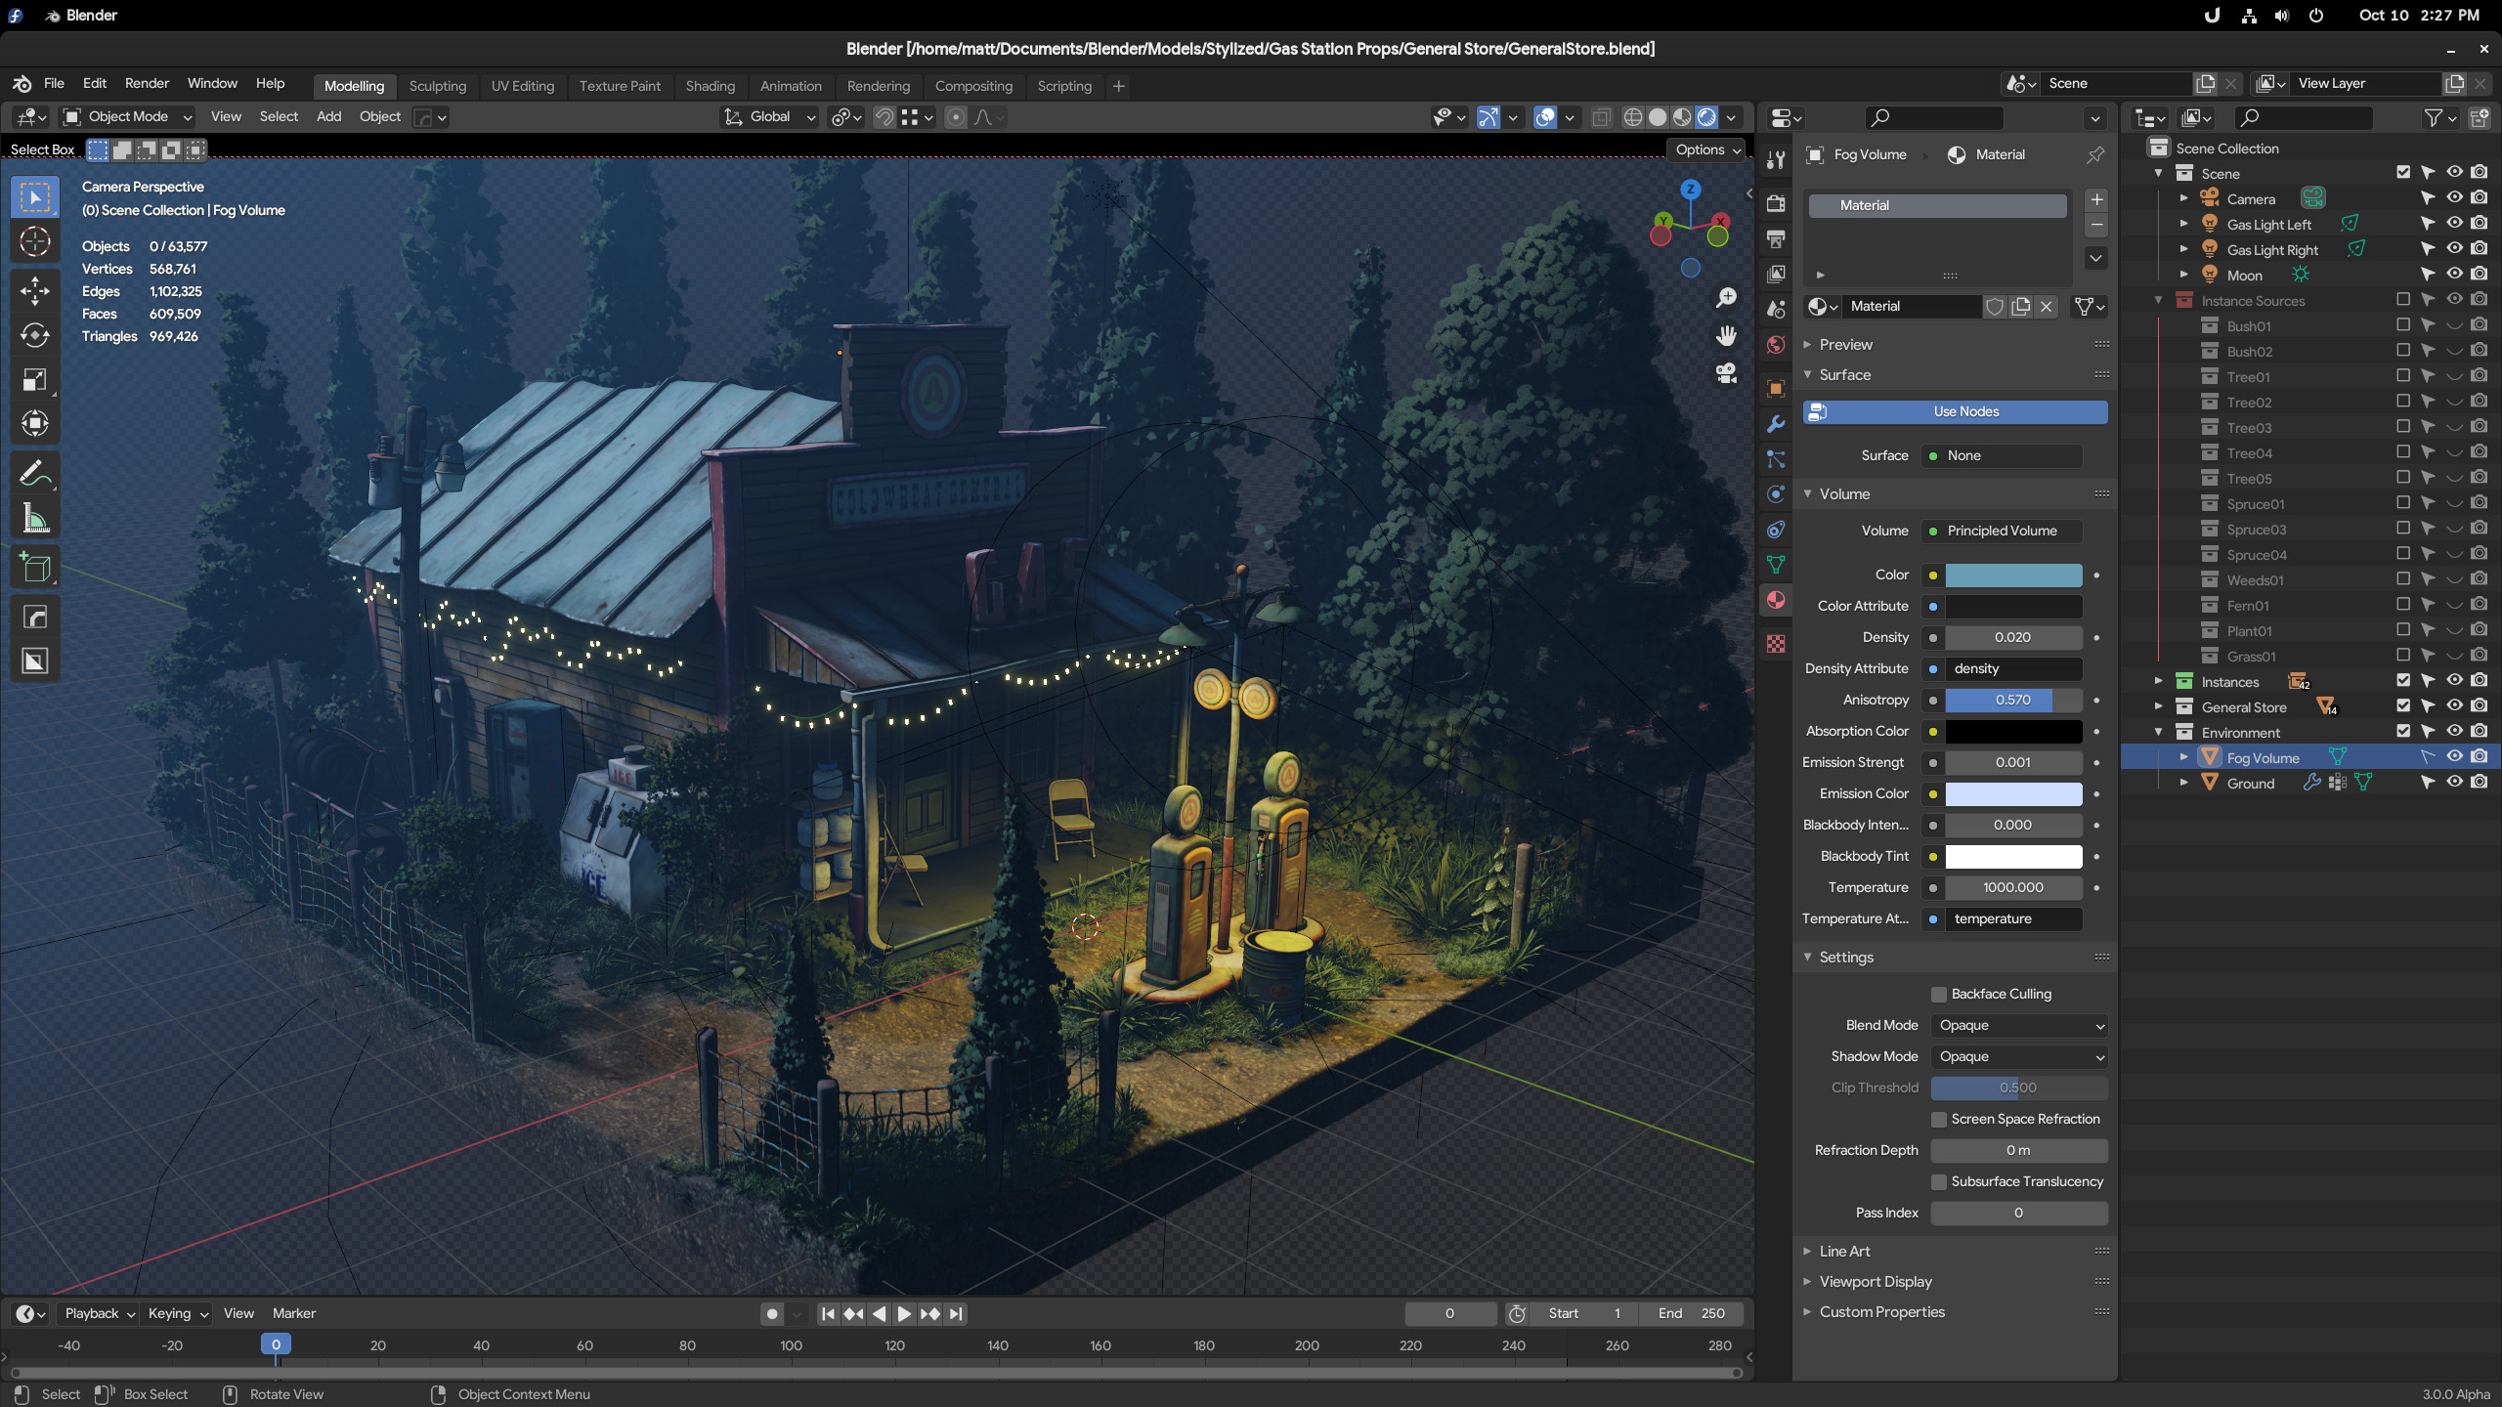Open the Object Mode dropdown

coord(127,117)
